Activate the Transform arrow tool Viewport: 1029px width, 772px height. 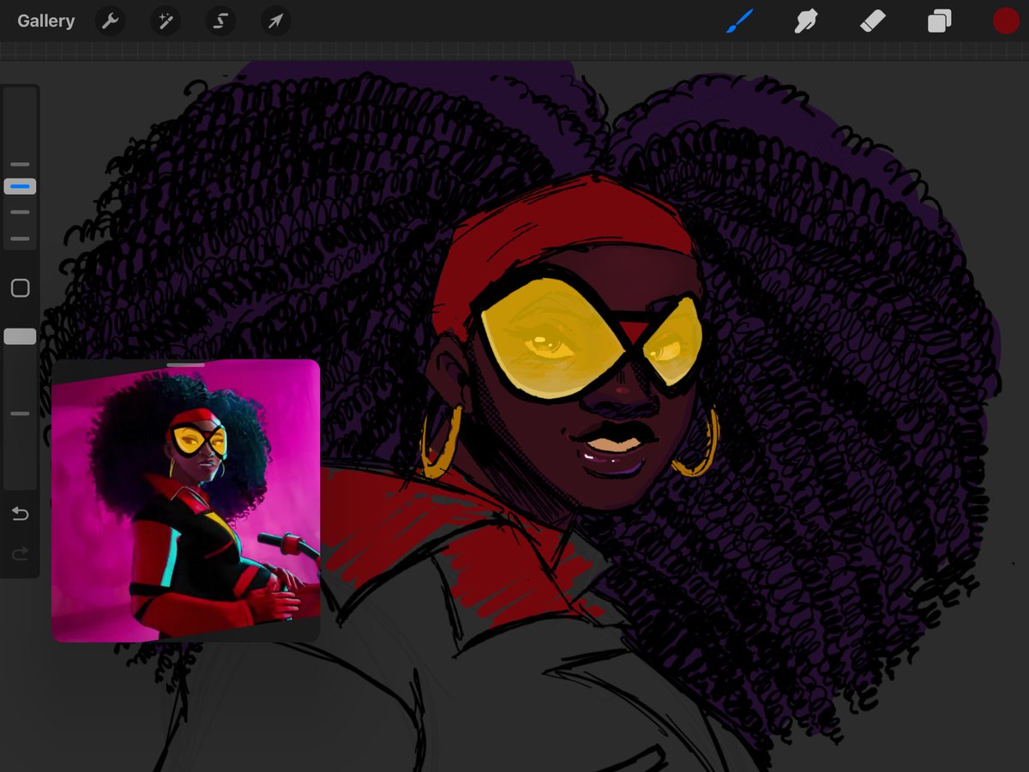(276, 21)
